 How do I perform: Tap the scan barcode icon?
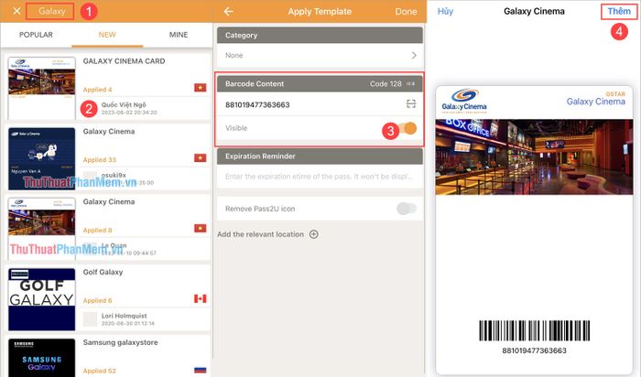(x=411, y=103)
